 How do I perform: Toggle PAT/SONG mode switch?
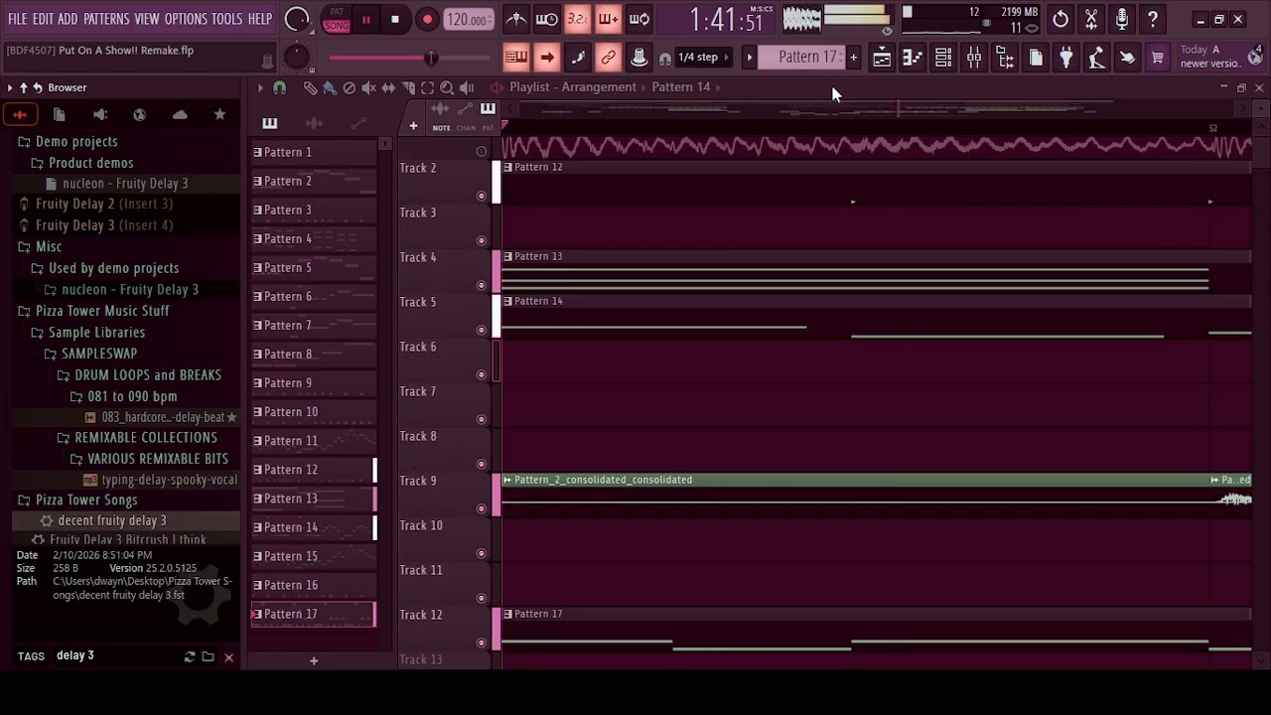tap(337, 19)
